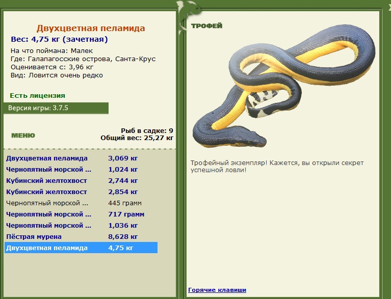Click the Вес: 4,75 кг (зачетная) text
This screenshot has height=299, width=391.
(59, 39)
